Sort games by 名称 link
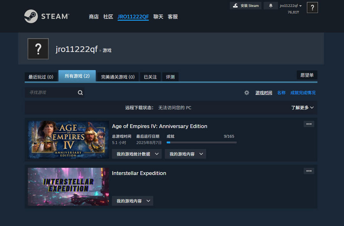 (x=281, y=93)
